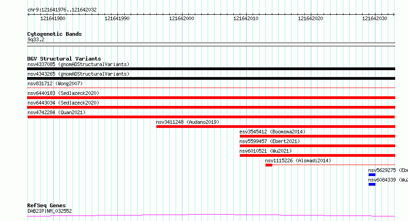Click the nsv5629275 variant label
Screen dimensions: 408x221
click(x=388, y=170)
